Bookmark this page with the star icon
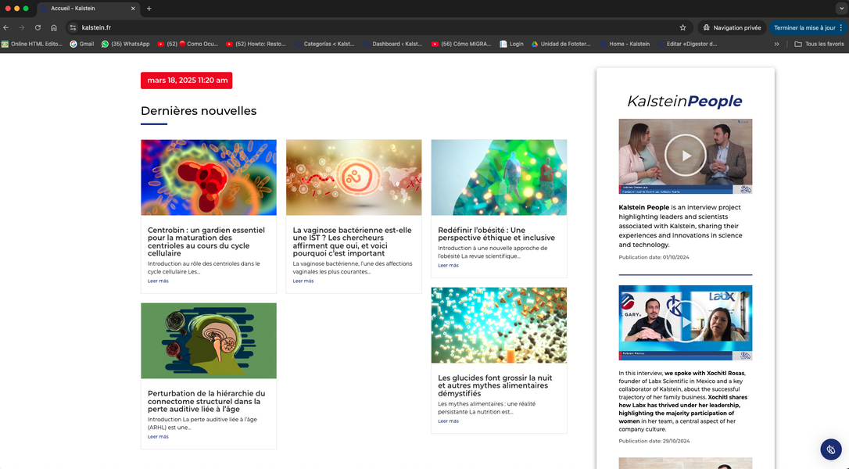 pyautogui.click(x=682, y=27)
